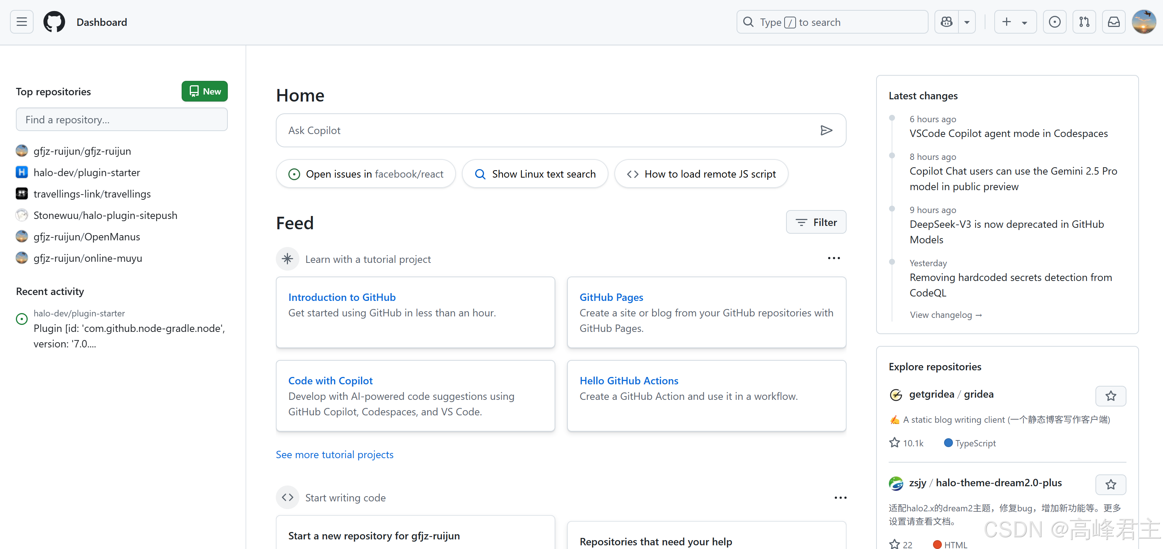The width and height of the screenshot is (1163, 549).
Task: Open pull requests icon in header
Action: pyautogui.click(x=1084, y=22)
